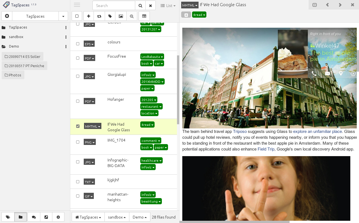Click the viewer vertical scrollbar thumb

(x=358, y=61)
